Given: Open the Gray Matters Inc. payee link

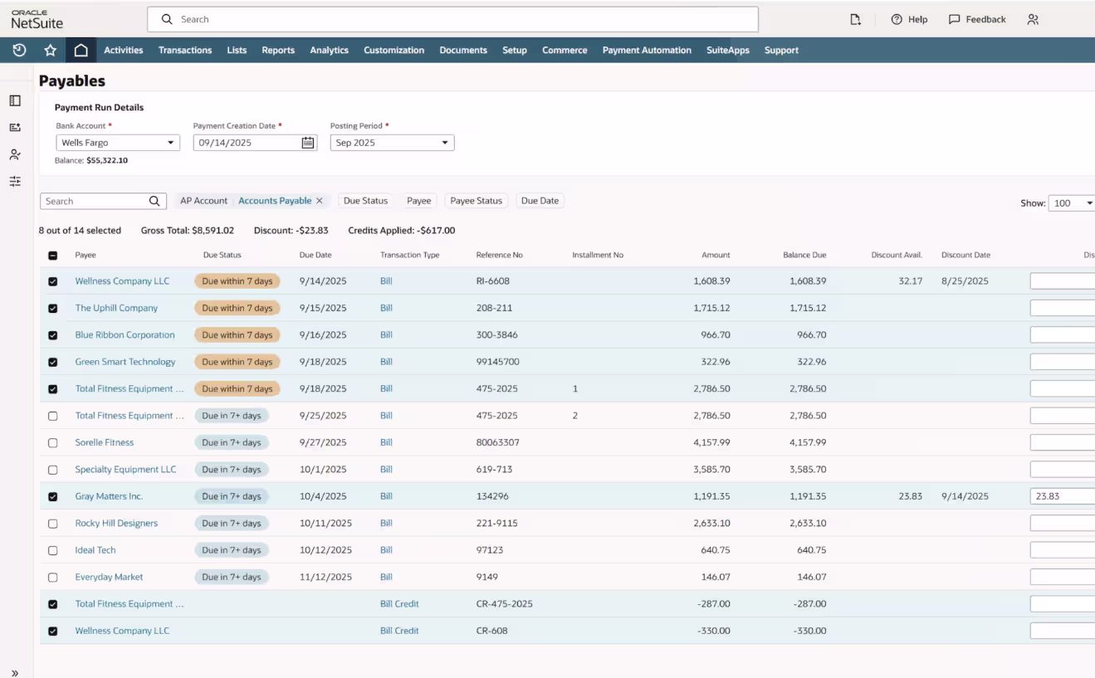Looking at the screenshot, I should (109, 496).
